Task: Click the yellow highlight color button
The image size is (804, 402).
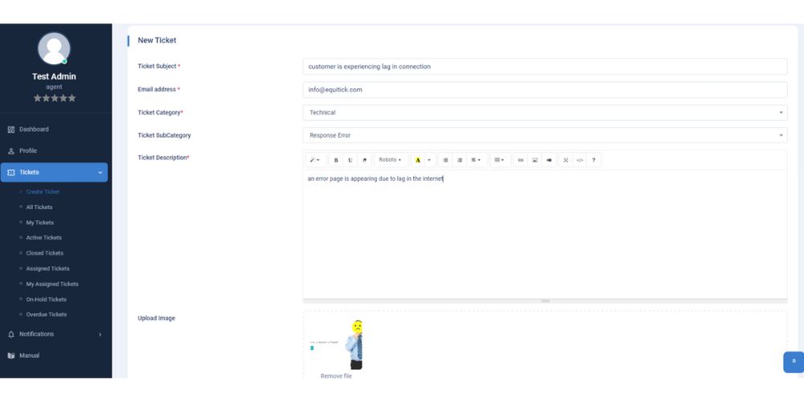Action: click(x=418, y=160)
